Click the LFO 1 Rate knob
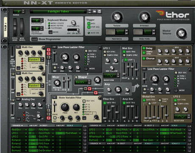 [107, 60]
